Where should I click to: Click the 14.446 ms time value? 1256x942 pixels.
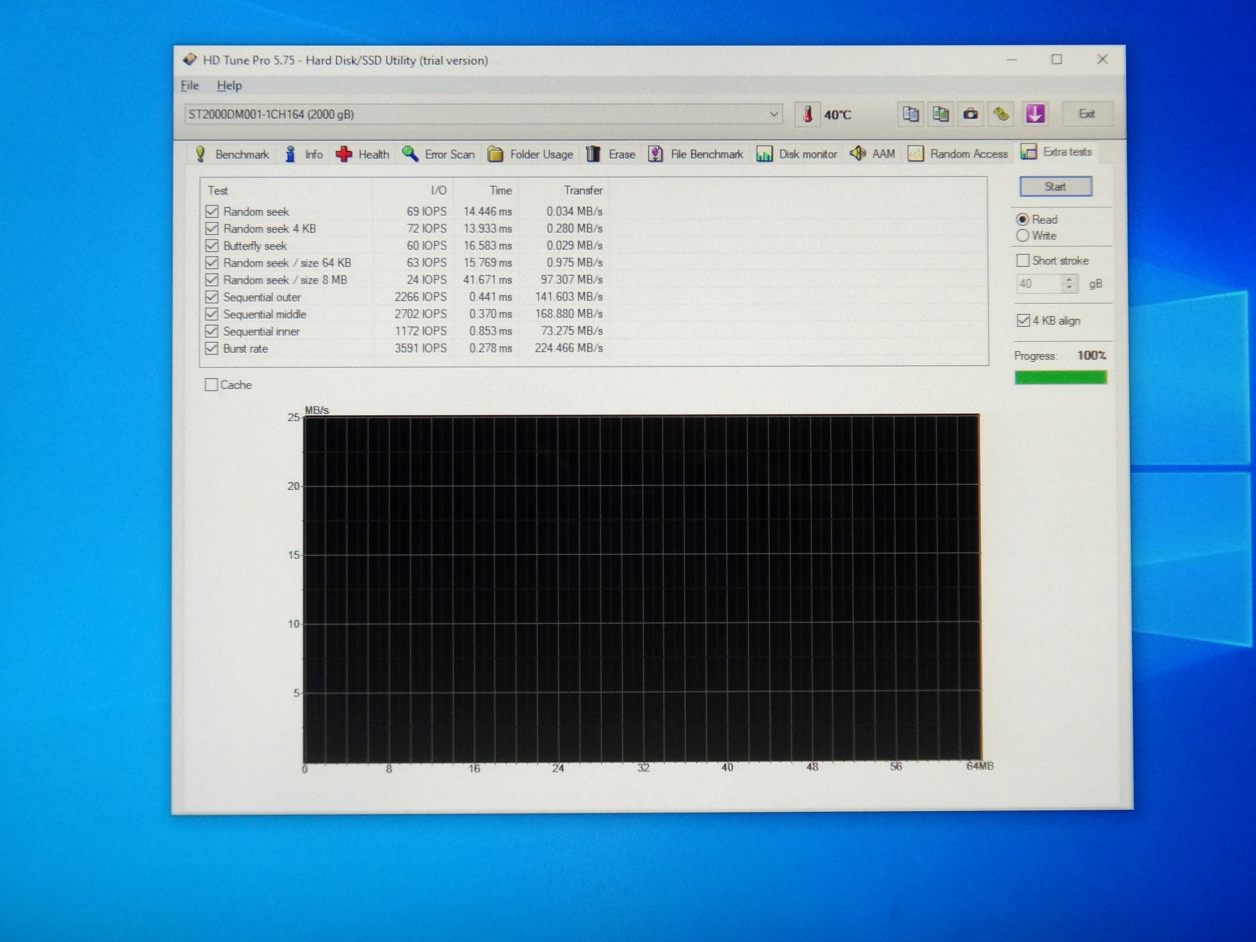(488, 211)
